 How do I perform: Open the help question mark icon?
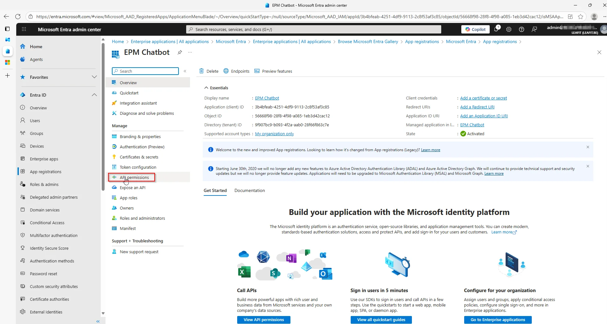[522, 29]
